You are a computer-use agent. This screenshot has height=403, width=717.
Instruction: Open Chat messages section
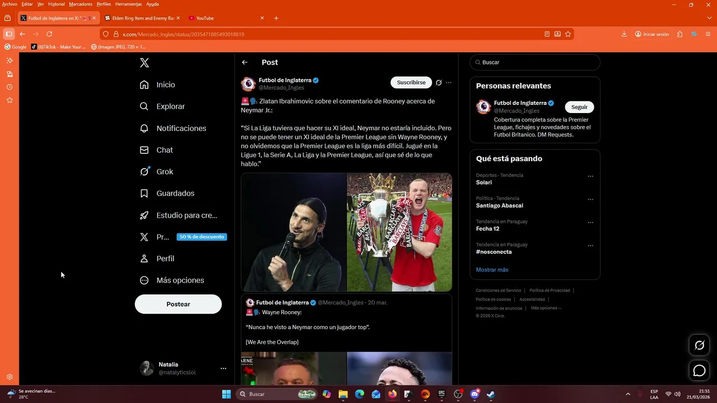pyautogui.click(x=156, y=150)
